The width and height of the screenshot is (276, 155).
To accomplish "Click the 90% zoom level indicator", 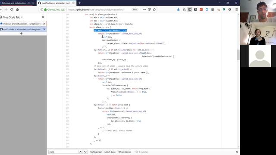I will click(x=135, y=9).
